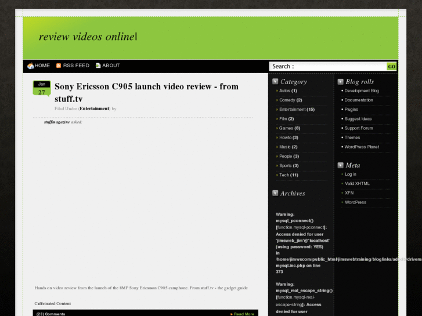Select the Music category
422x316 pixels.
[285, 147]
